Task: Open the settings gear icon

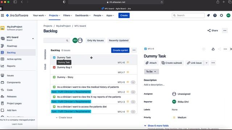Action: (221, 15)
